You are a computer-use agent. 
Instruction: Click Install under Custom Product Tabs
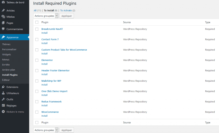(x=44, y=54)
